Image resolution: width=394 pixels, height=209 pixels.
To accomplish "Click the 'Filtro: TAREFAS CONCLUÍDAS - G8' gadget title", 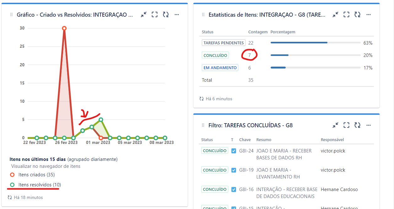I will point(251,125).
